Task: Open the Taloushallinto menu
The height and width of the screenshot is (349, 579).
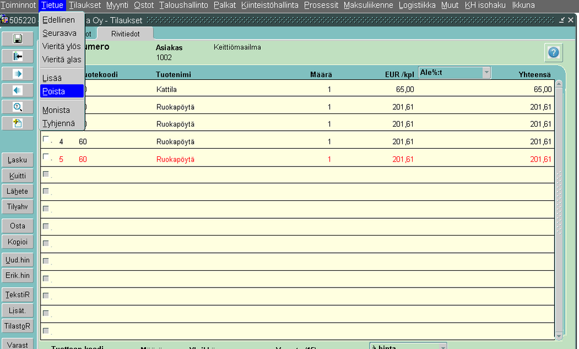Action: pos(184,5)
